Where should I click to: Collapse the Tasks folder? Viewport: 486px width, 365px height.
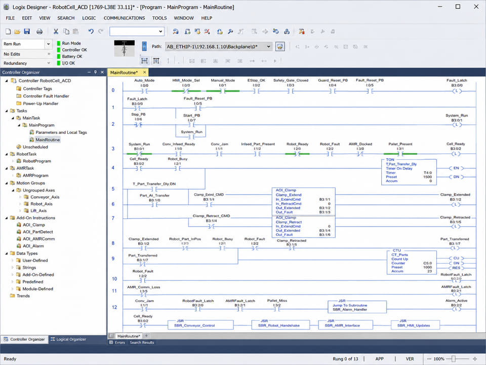[7, 111]
